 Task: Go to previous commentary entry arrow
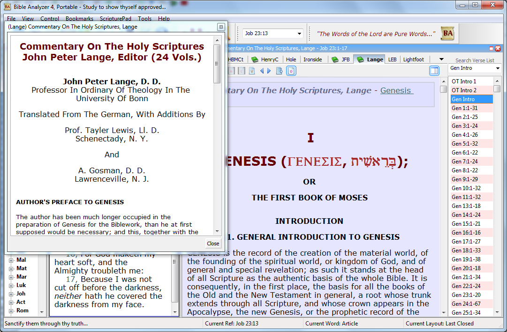pos(262,71)
